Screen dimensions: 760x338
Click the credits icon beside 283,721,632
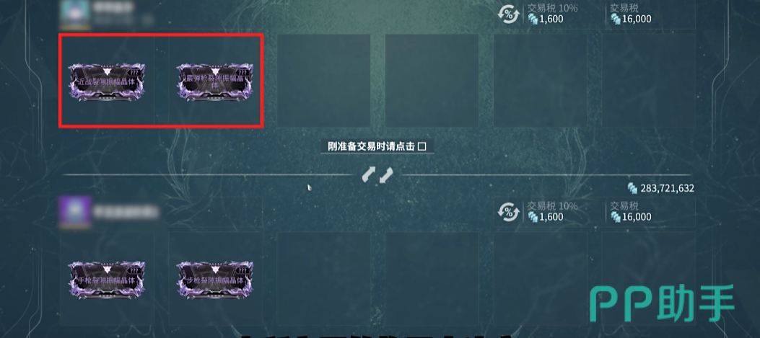point(632,188)
